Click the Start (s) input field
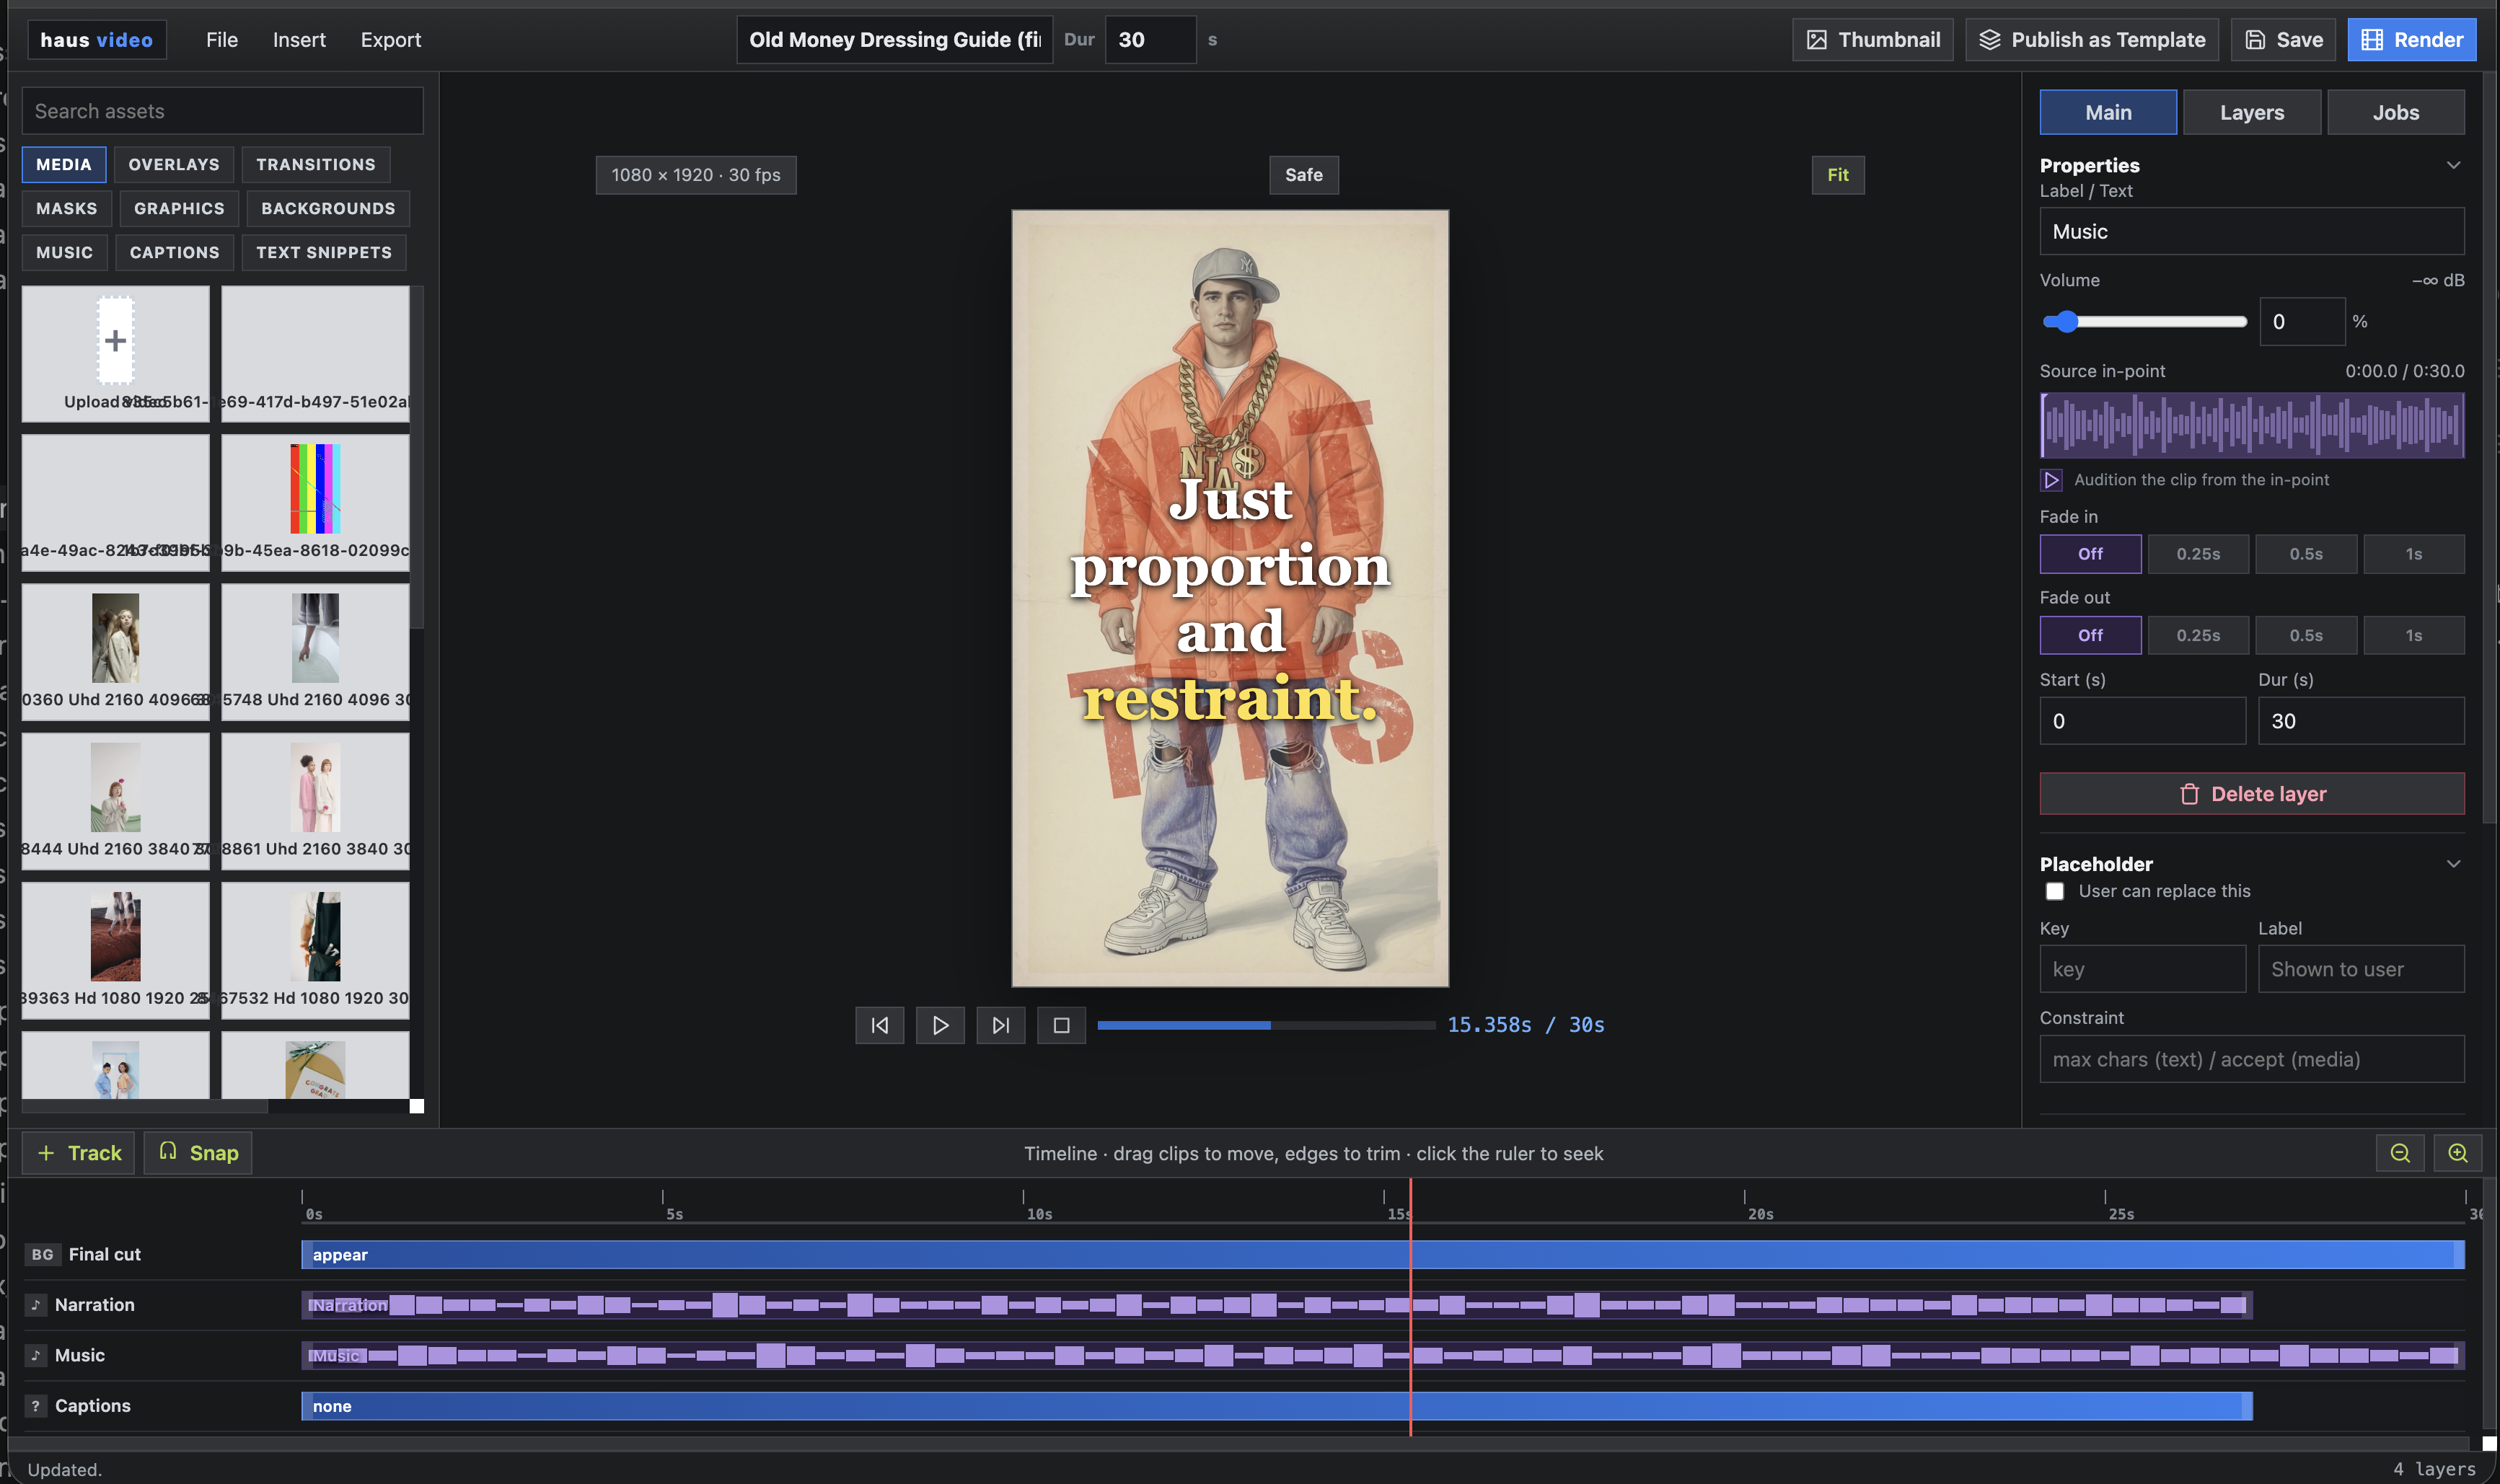 pos(2142,721)
